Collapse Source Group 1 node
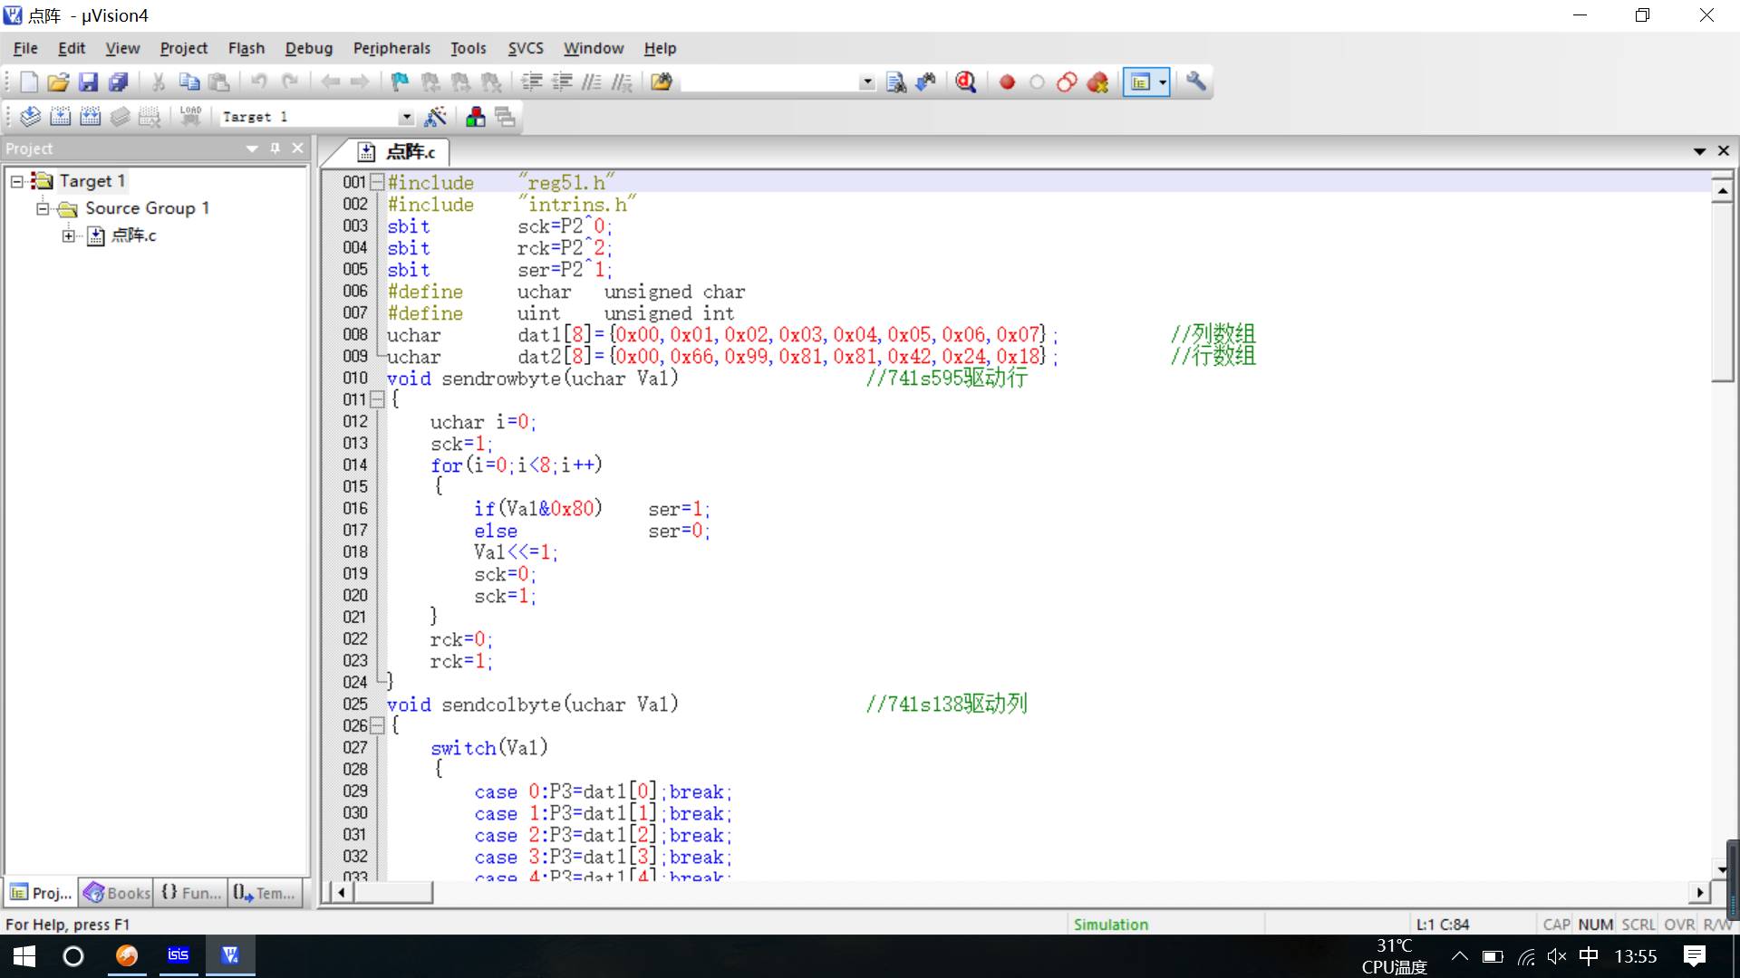The height and width of the screenshot is (978, 1740). tap(43, 209)
